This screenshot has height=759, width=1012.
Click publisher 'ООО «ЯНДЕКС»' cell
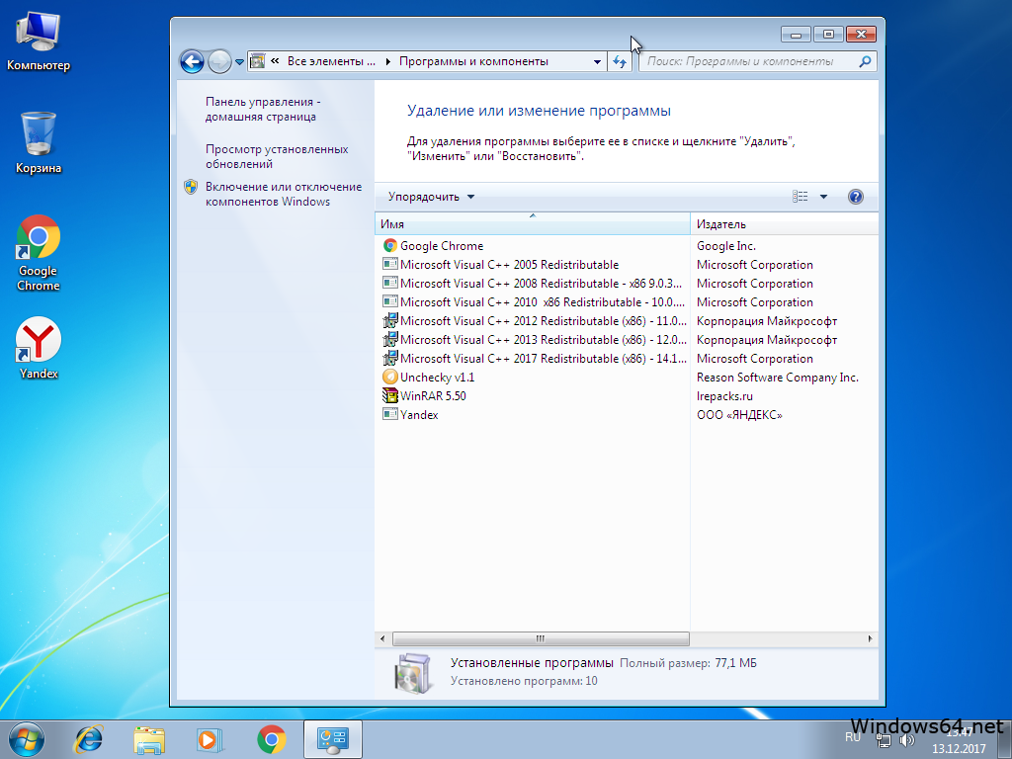click(x=739, y=414)
